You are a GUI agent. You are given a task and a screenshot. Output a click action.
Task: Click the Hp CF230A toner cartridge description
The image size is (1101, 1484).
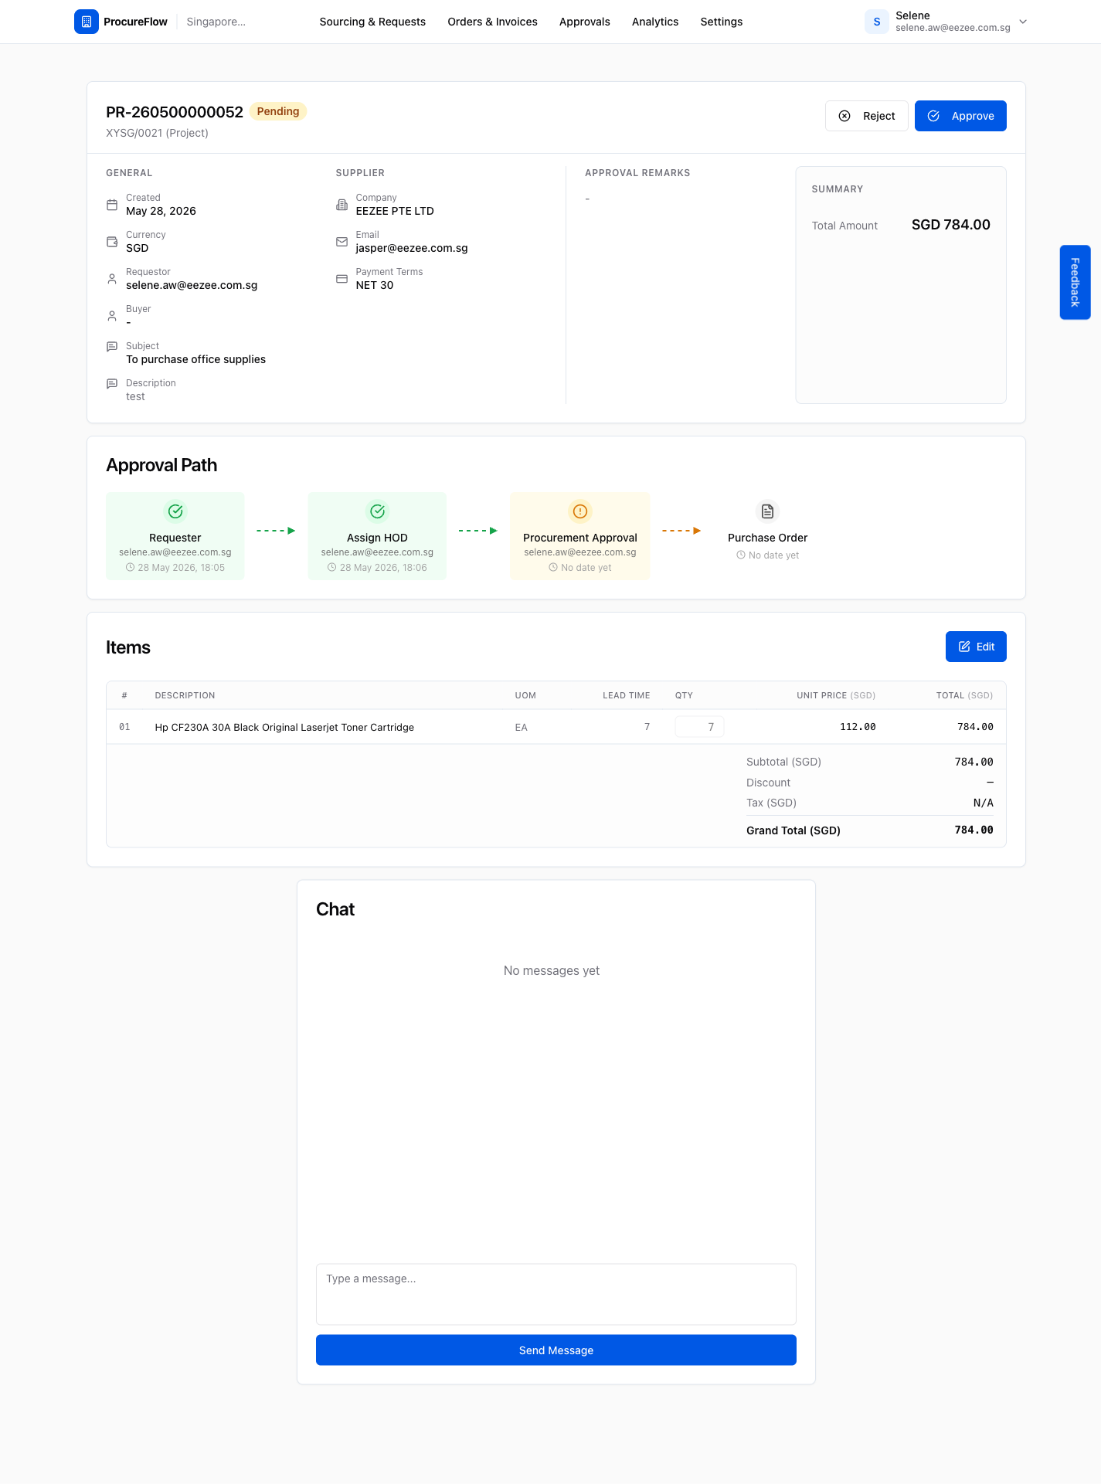(284, 728)
